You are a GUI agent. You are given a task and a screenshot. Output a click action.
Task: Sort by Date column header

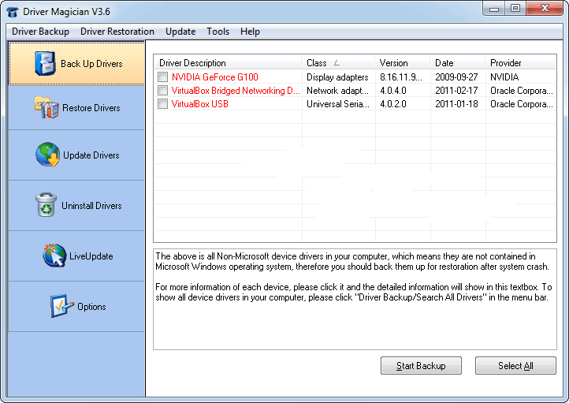[458, 63]
